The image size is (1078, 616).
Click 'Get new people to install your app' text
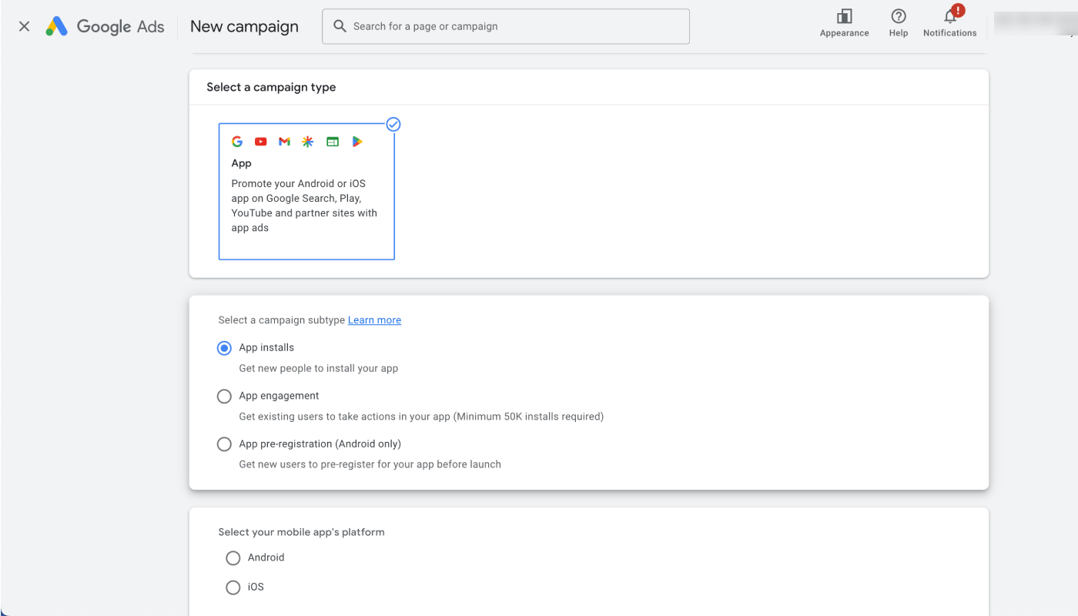318,368
